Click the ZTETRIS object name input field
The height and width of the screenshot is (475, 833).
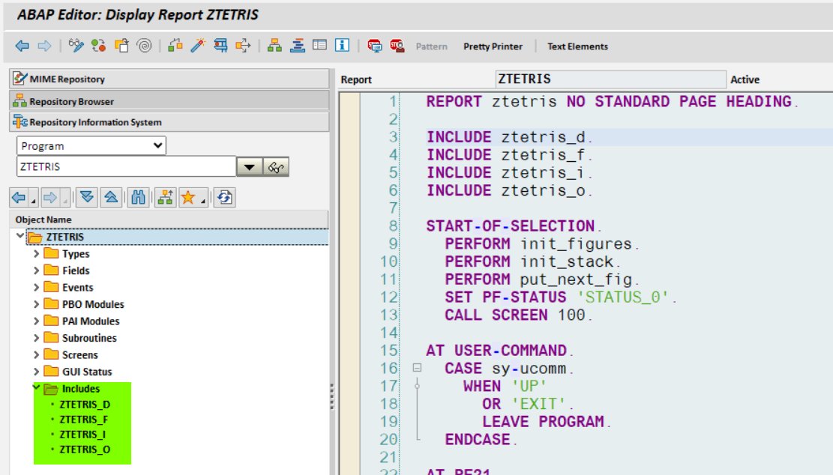[127, 166]
